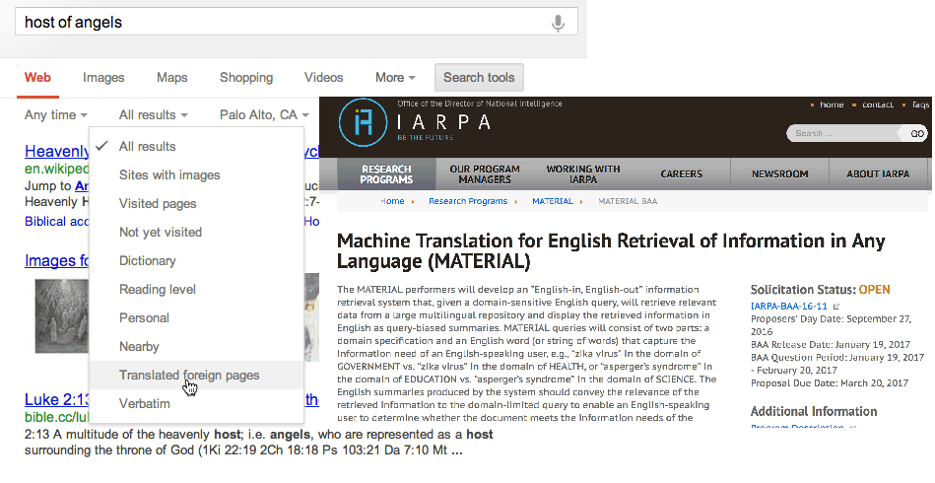Select 'Verbatim' option
935x483 pixels.
point(196,404)
